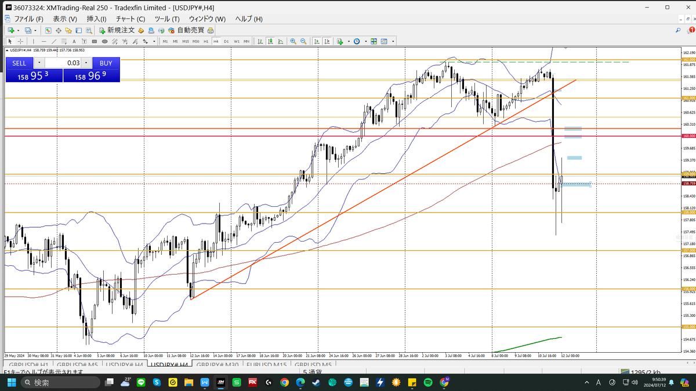The width and height of the screenshot is (696, 391).
Task: Draw a horizontal line
Action: [x=43, y=41]
